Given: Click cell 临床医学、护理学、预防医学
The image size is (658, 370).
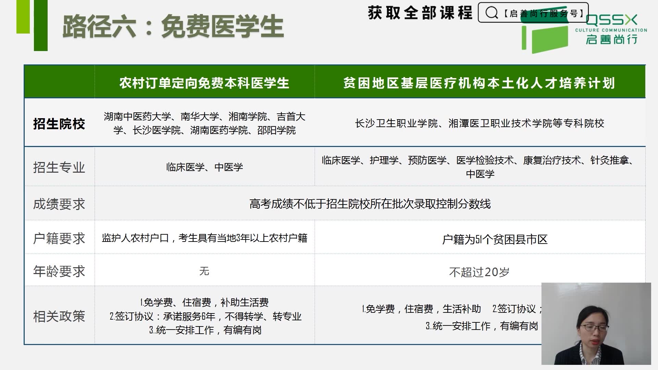Looking at the screenshot, I should point(479,167).
